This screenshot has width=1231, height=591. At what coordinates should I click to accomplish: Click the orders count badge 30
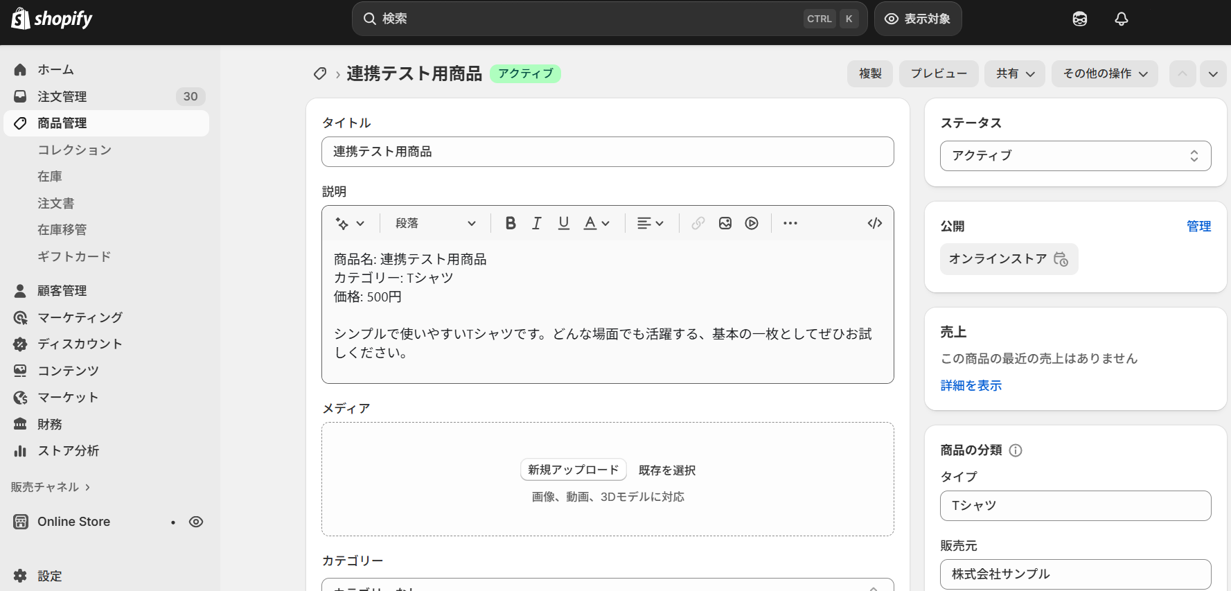(191, 96)
